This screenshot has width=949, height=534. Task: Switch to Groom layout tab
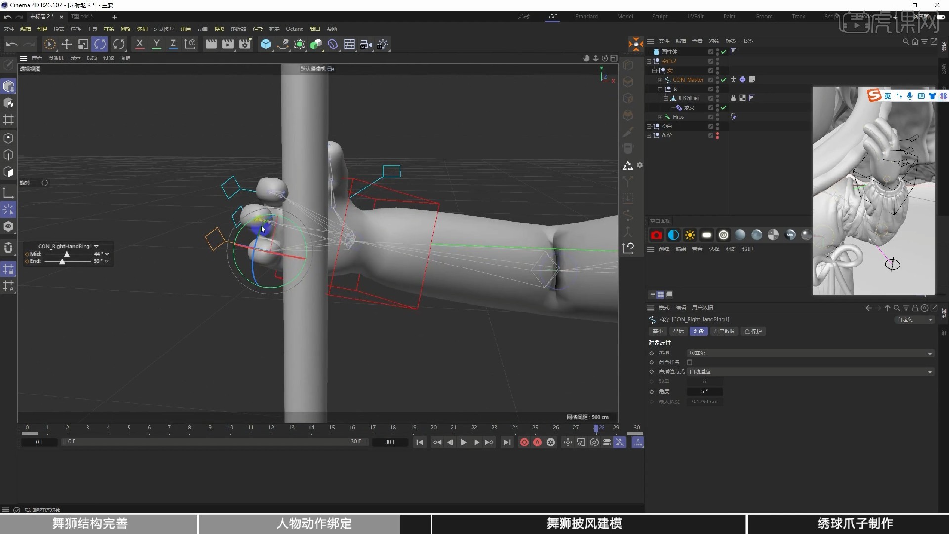764,17
